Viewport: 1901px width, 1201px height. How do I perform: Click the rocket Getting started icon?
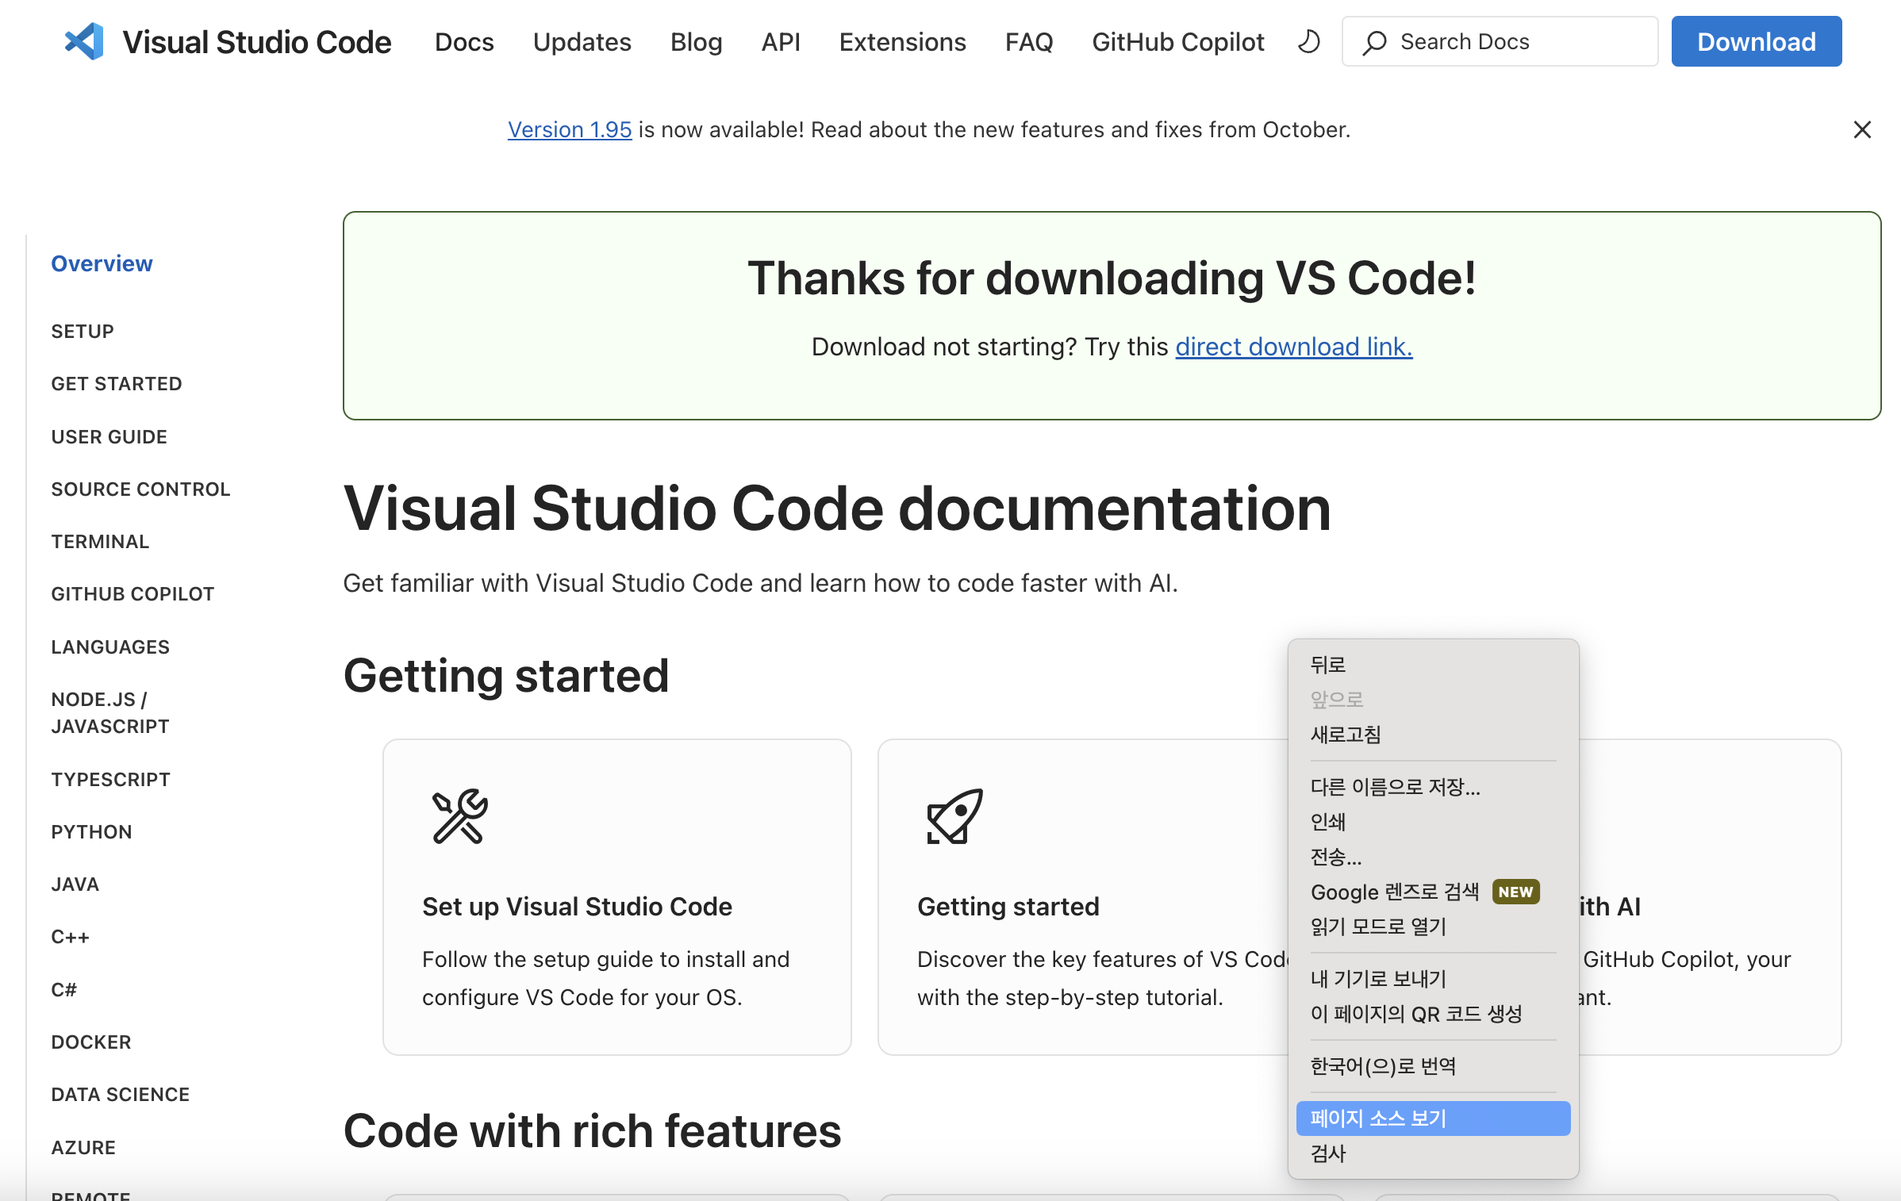click(954, 816)
